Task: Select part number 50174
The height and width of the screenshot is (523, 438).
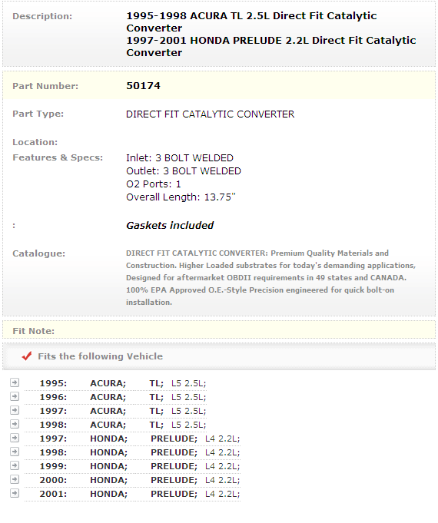Action: pos(143,86)
